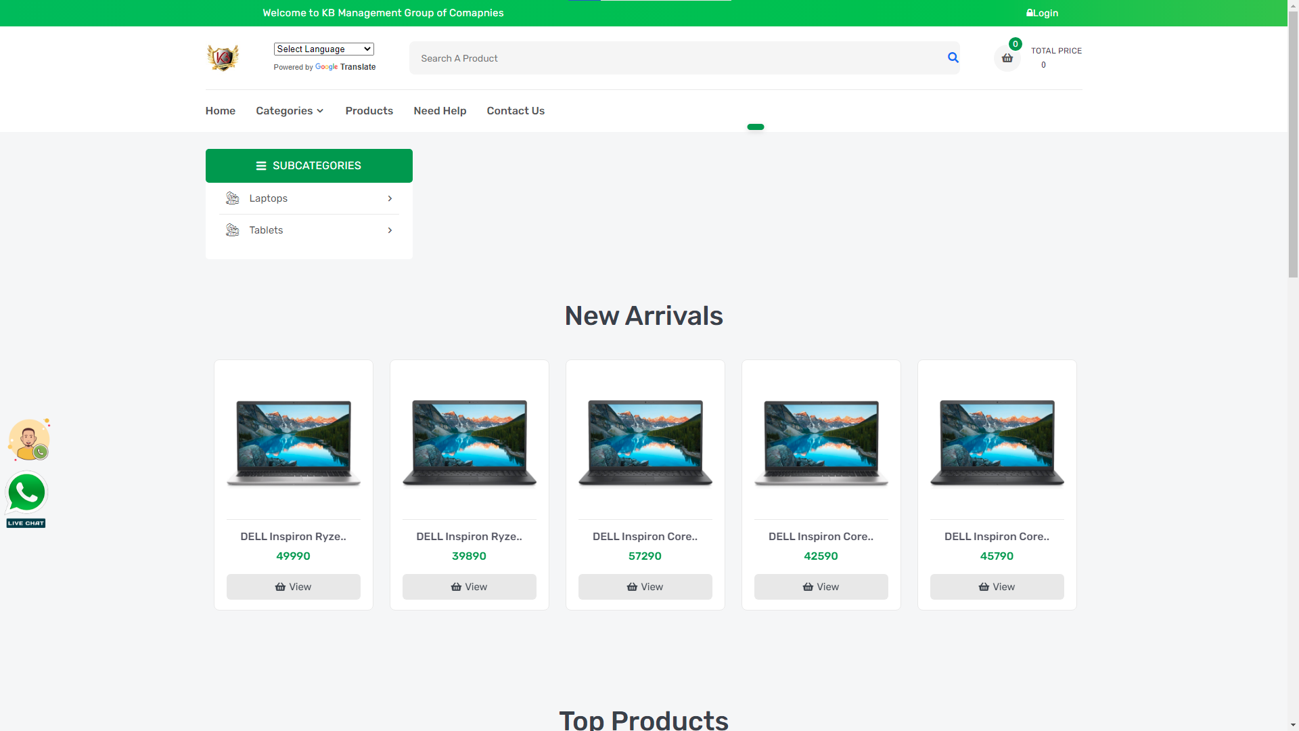Open the Need Help page

tap(440, 111)
